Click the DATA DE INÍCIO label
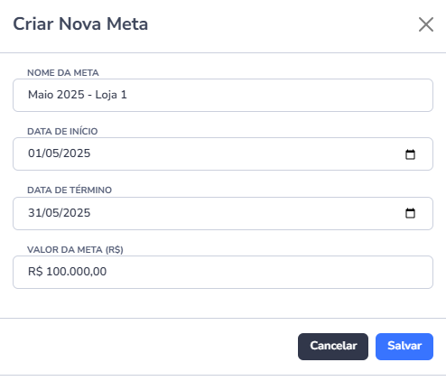Image resolution: width=446 pixels, height=381 pixels. (x=62, y=131)
